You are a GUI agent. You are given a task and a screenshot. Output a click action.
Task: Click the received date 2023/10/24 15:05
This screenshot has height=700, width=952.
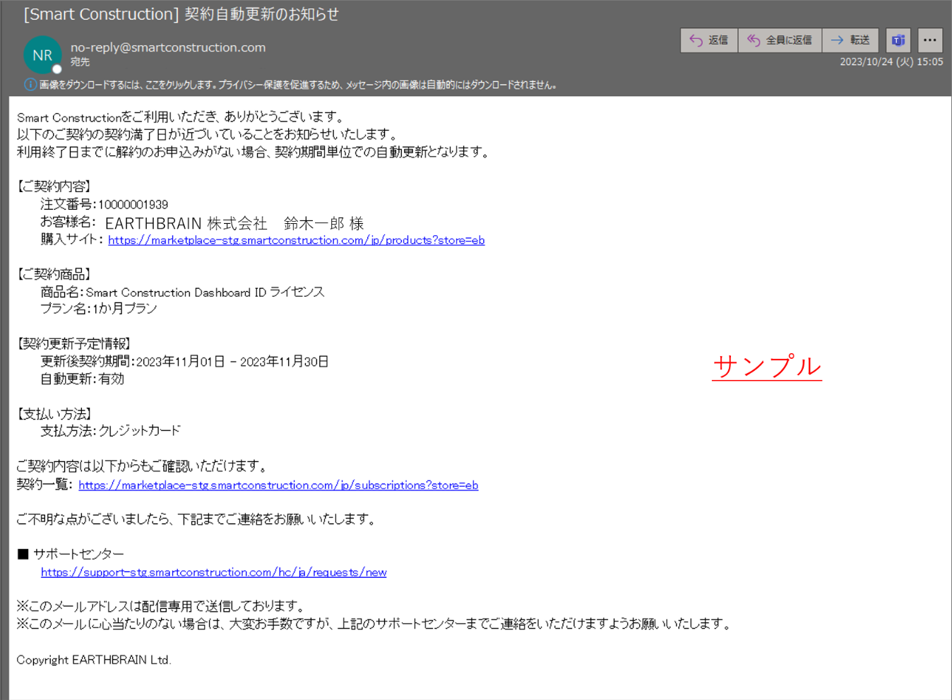891,62
